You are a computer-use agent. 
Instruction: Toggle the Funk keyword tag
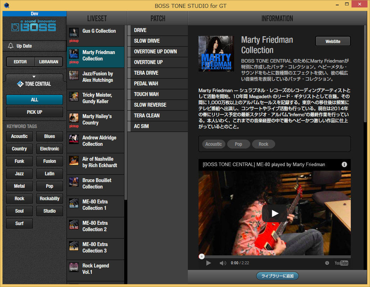pos(19,161)
